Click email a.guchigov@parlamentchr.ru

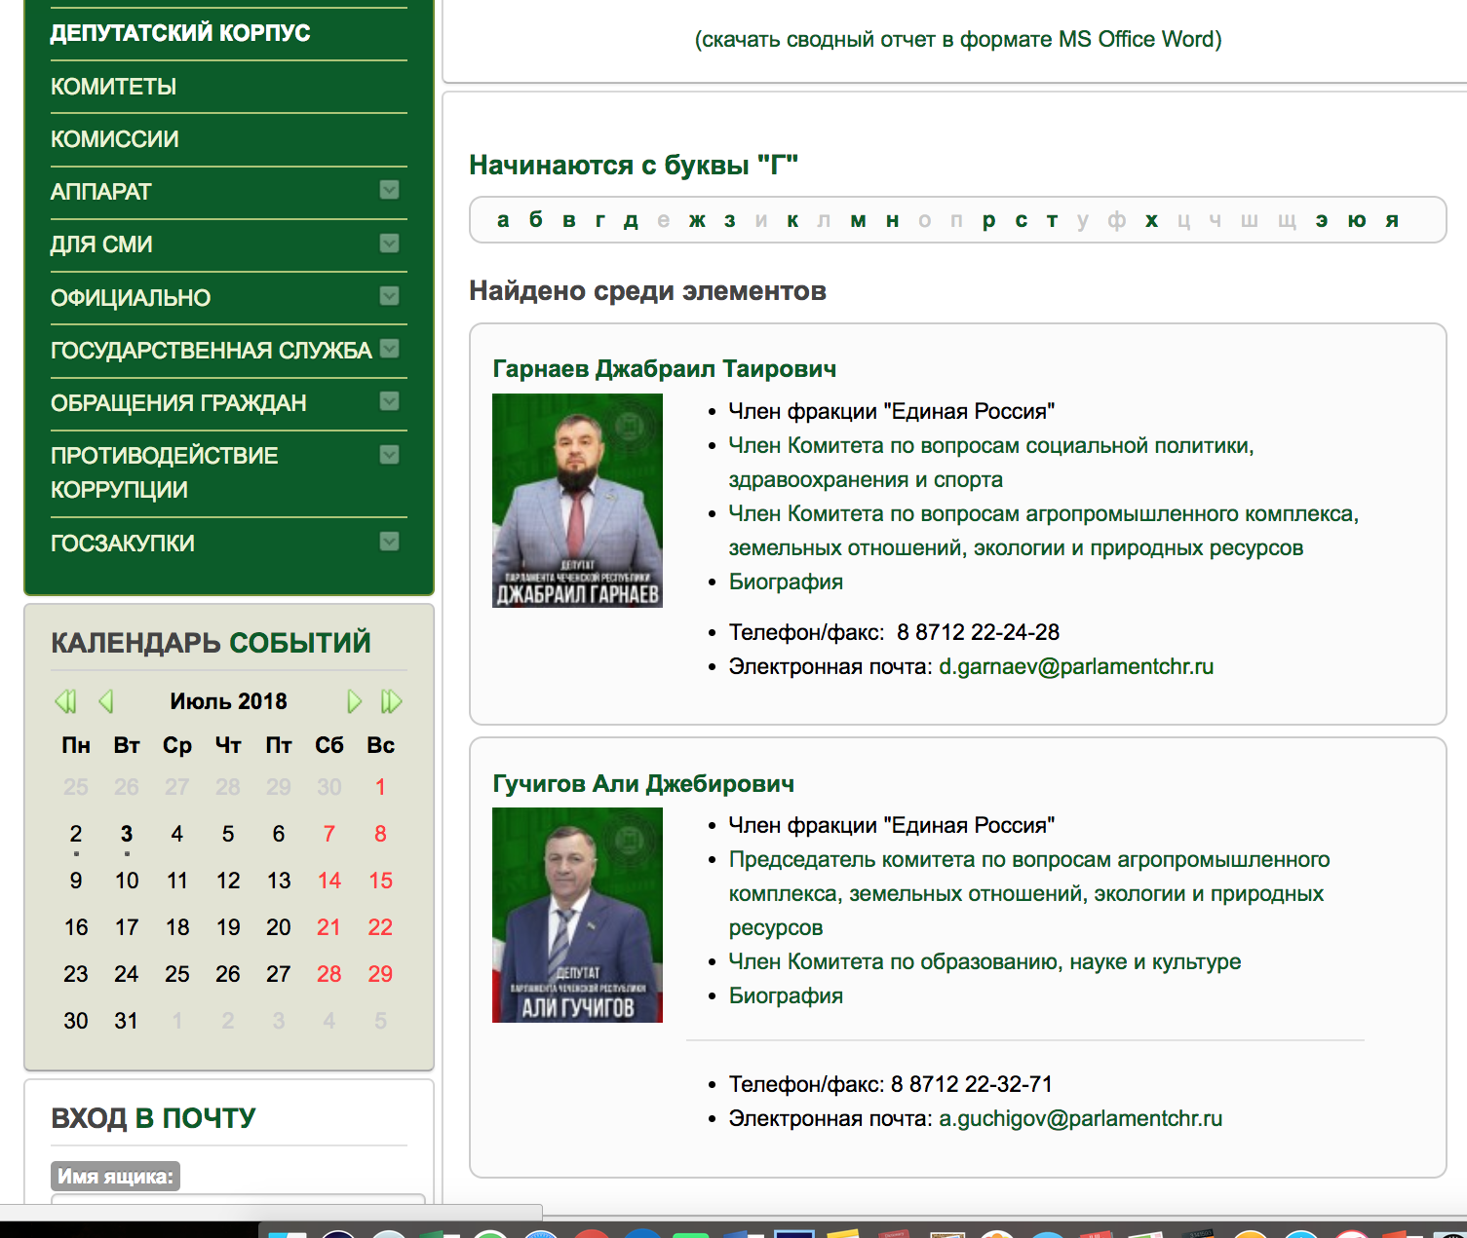(x=1080, y=1118)
